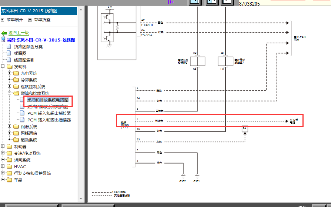Click the 菜单展开 list icon
This screenshot has height=207, width=331.
[x=3, y=20]
